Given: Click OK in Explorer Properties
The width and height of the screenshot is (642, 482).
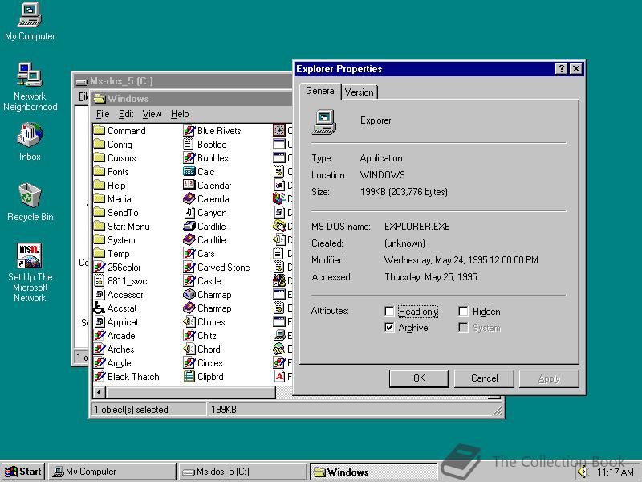Looking at the screenshot, I should [419, 378].
